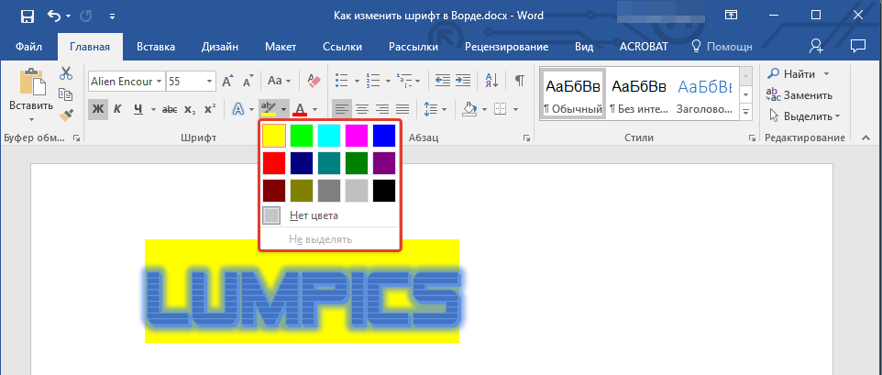Open the font size dropdown

pos(211,81)
